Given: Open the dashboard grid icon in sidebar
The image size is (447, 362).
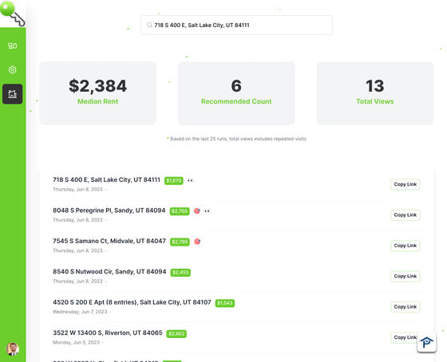Looking at the screenshot, I should point(12,45).
